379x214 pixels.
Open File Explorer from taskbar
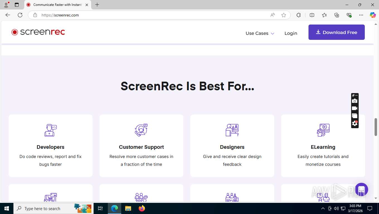pos(128,208)
